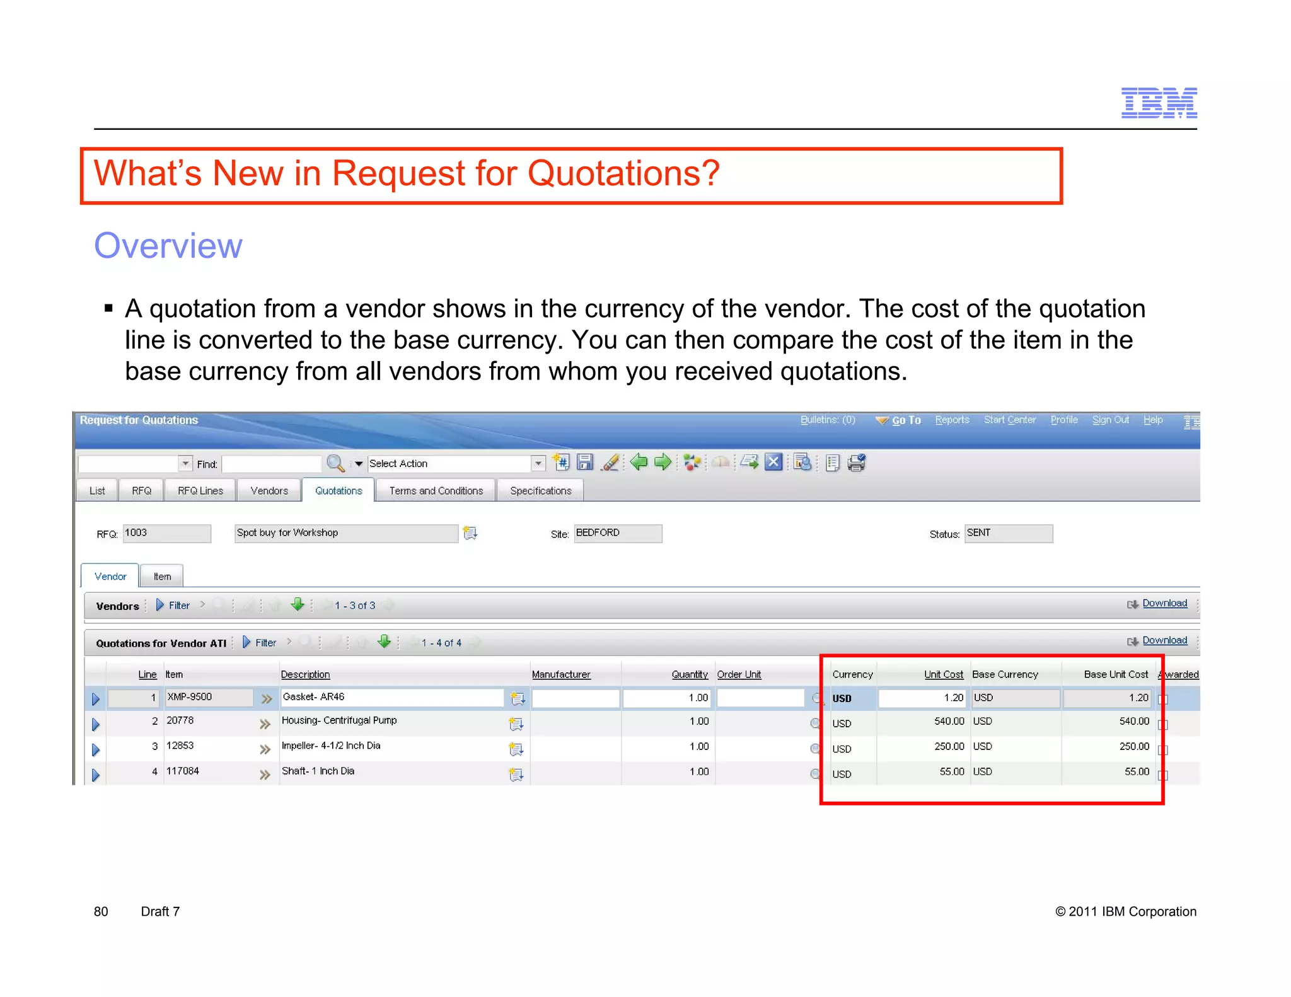Toggle Awarded checkbox for 540.00 row

coord(1164,725)
